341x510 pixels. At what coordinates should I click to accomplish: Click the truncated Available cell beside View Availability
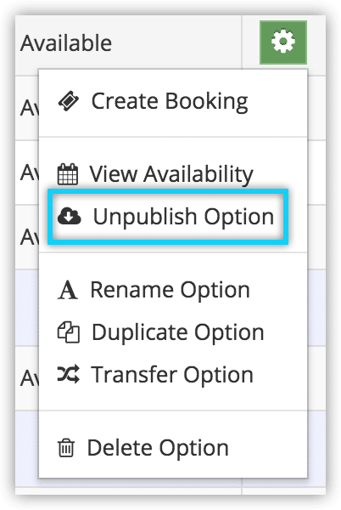coord(27,173)
